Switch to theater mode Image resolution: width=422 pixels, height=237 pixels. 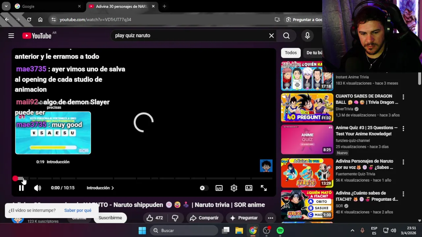point(249,188)
